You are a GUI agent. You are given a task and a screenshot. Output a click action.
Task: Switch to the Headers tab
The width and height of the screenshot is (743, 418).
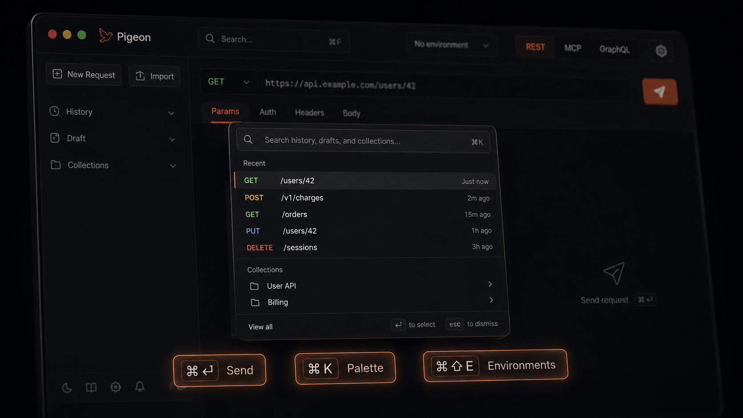[x=309, y=113]
